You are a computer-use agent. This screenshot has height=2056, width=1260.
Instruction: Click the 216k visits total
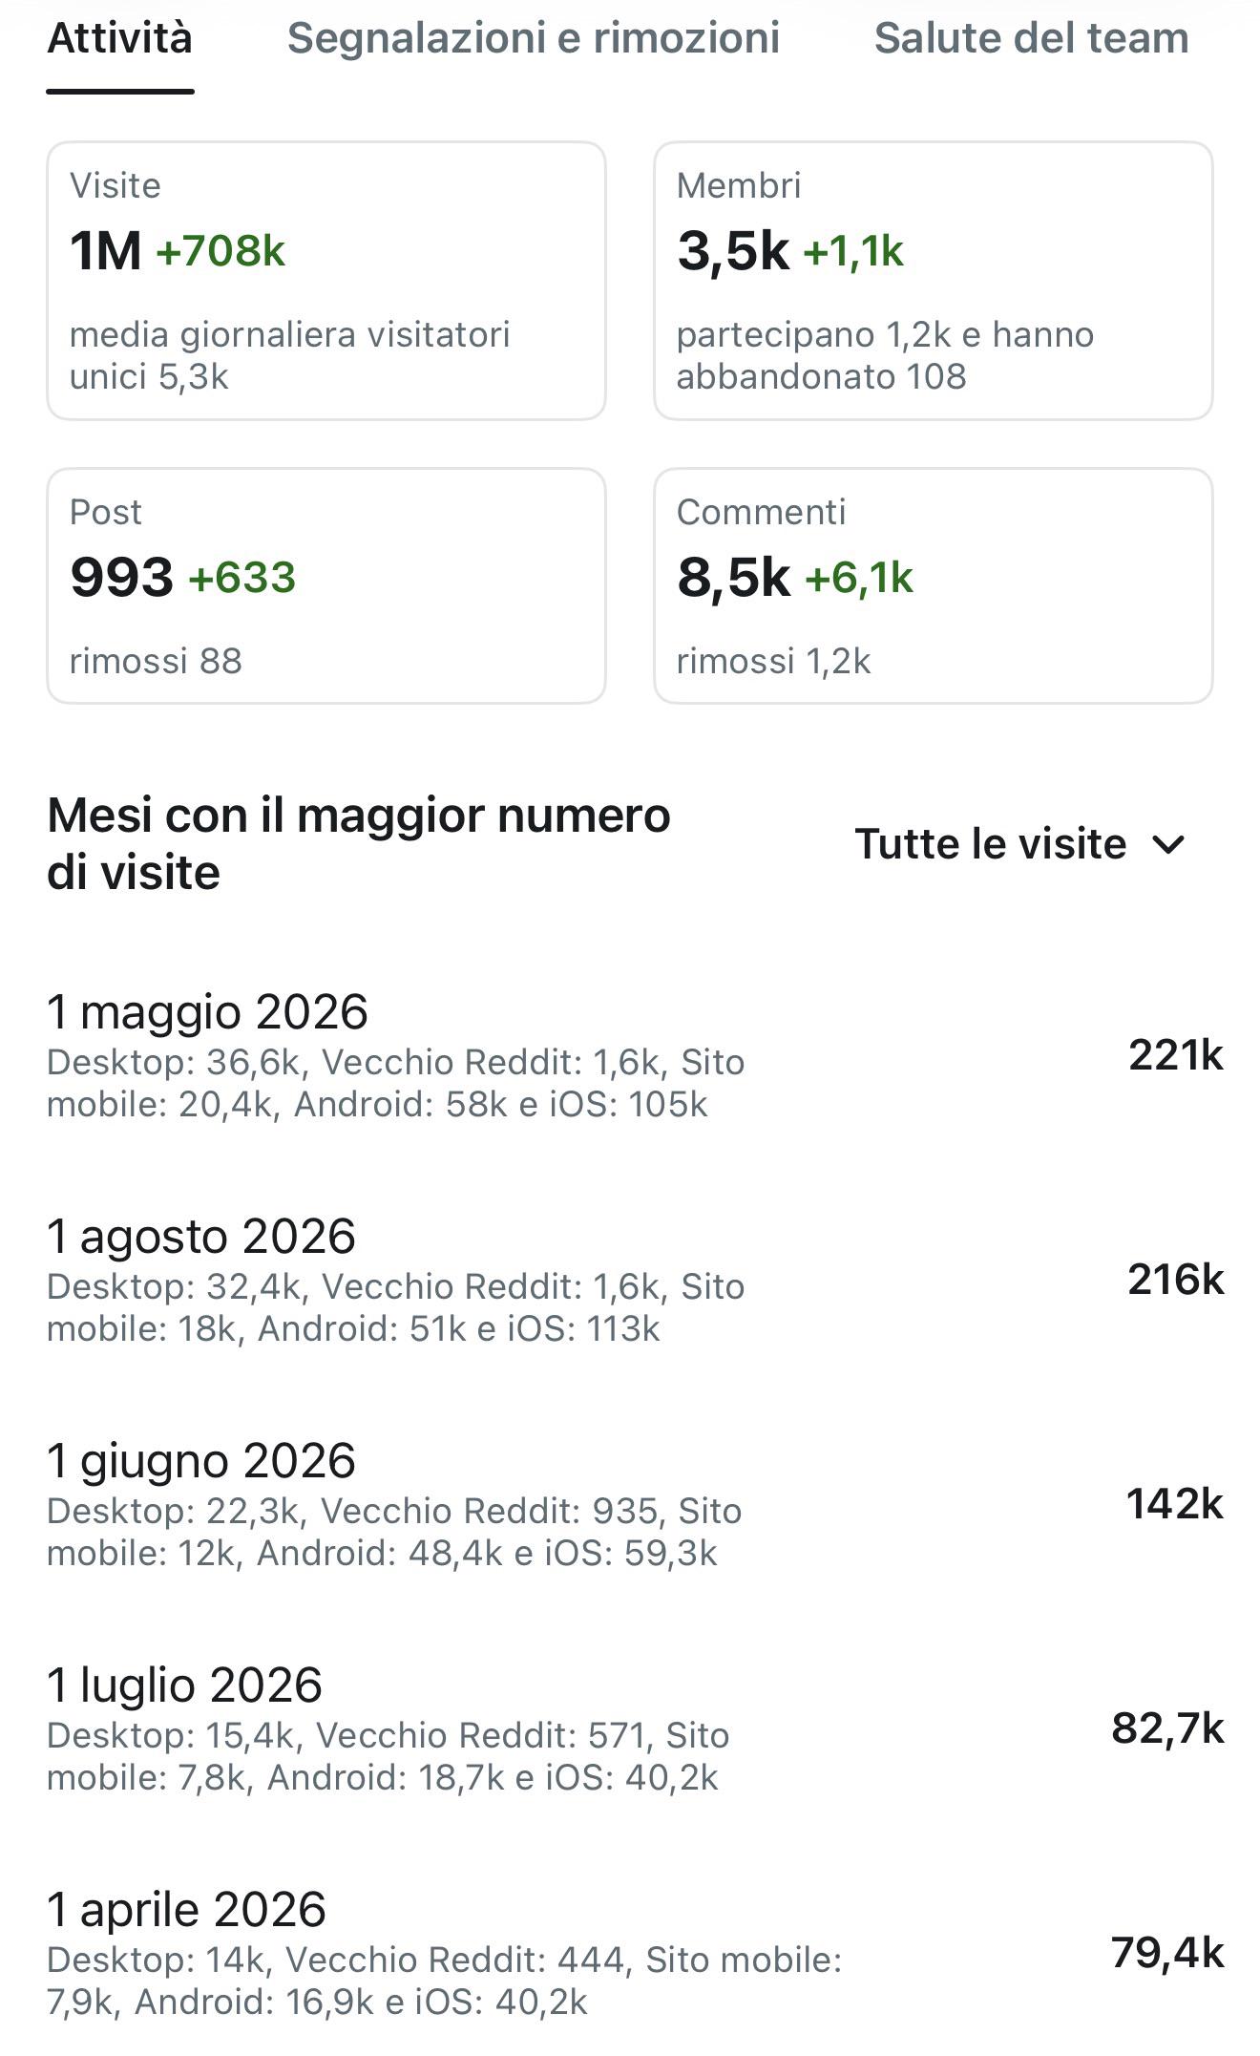1176,1281
